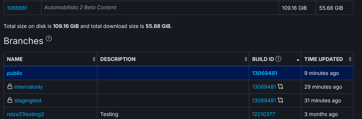The image size is (362, 119).
Task: Open the internalonly branch link
Action: tap(29, 87)
